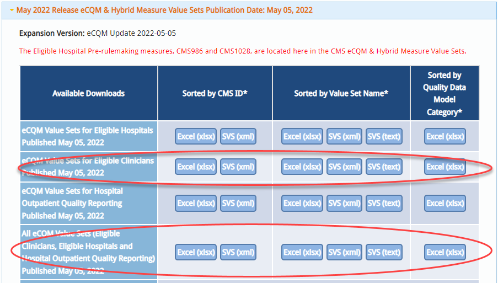Select 'eCQM Value Sets for Eligible Clinicians' row label
The width and height of the screenshot is (498, 283).
coord(88,167)
